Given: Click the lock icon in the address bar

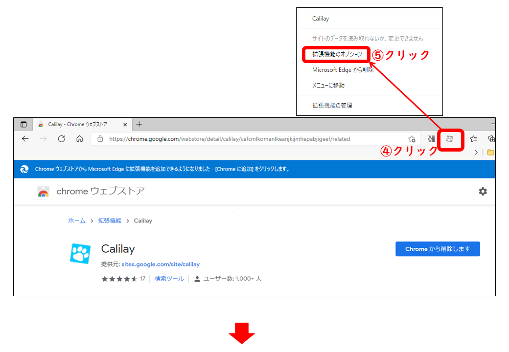Looking at the screenshot, I should click(x=100, y=139).
